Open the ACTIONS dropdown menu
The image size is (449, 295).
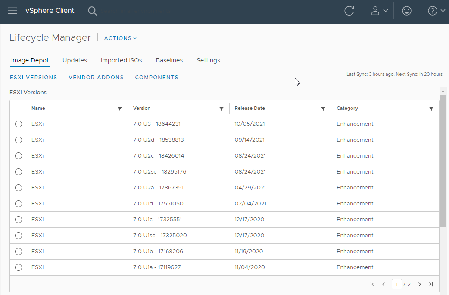pyautogui.click(x=120, y=38)
